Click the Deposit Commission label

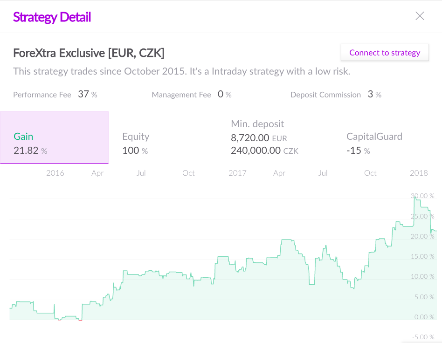point(325,95)
